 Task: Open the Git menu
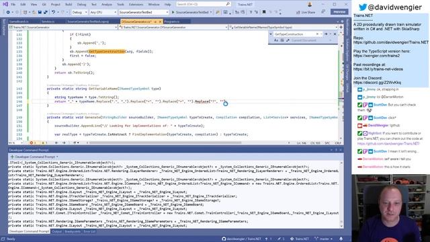pyautogui.click(x=44, y=5)
